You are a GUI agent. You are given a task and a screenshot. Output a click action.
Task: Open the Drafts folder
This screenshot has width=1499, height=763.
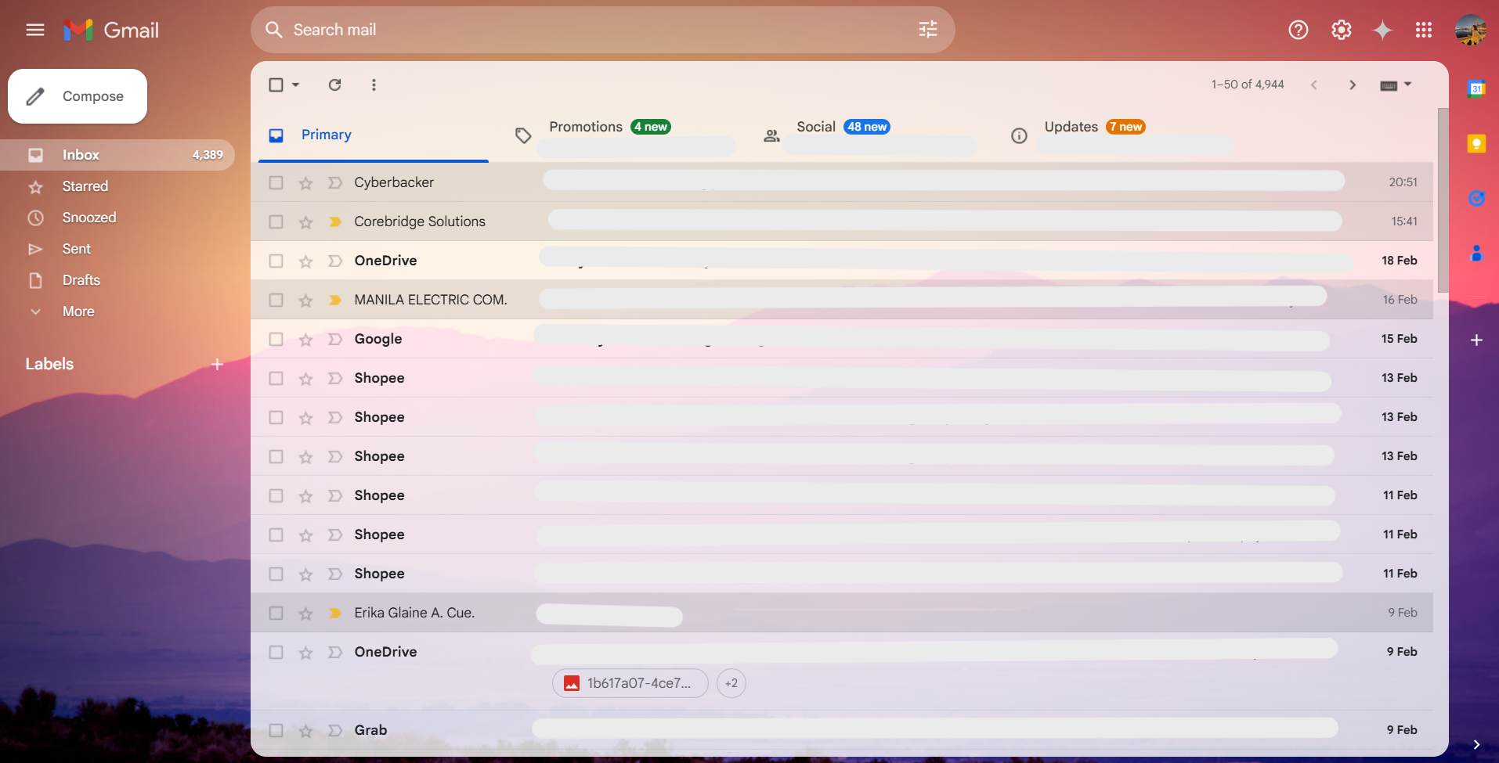point(117,280)
